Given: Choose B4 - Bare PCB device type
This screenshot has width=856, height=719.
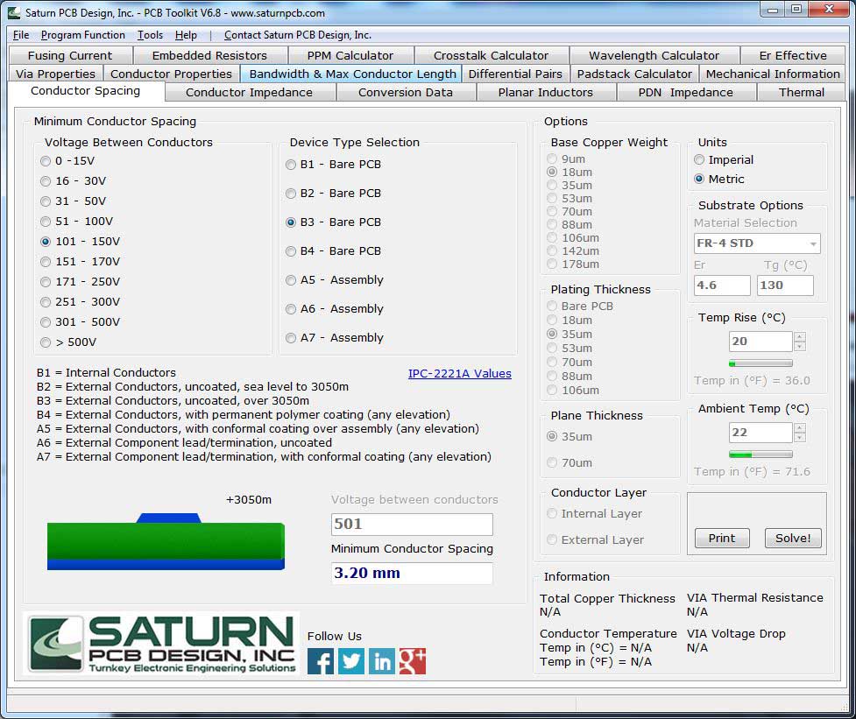Looking at the screenshot, I should click(x=292, y=251).
